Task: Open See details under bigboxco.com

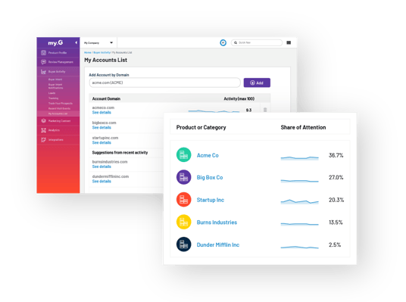Action: pos(101,128)
